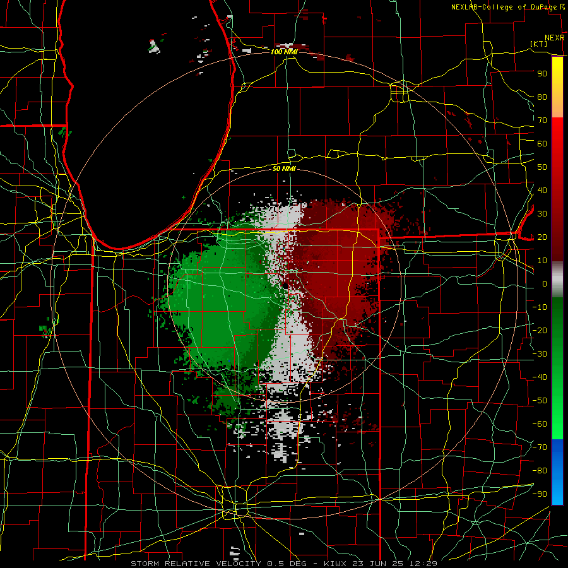Click the -10 value on the velocity scale
The width and height of the screenshot is (568, 568).
(x=540, y=307)
